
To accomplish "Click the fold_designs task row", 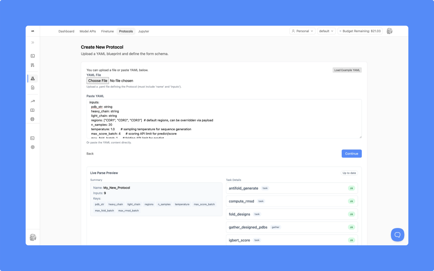I will point(292,214).
